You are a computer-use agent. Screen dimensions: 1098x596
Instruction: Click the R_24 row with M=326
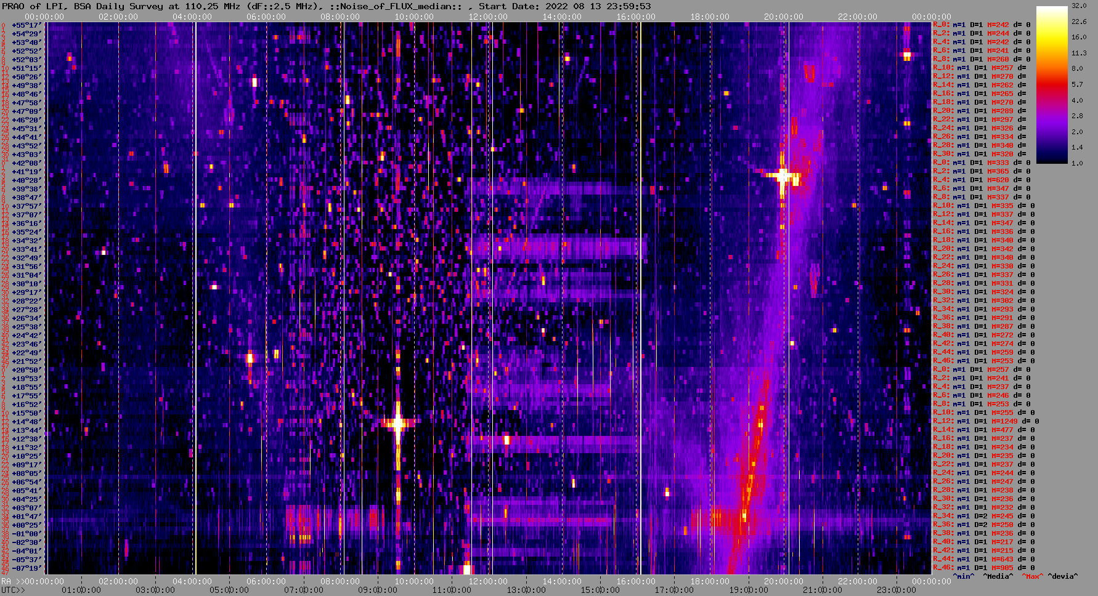(980, 128)
